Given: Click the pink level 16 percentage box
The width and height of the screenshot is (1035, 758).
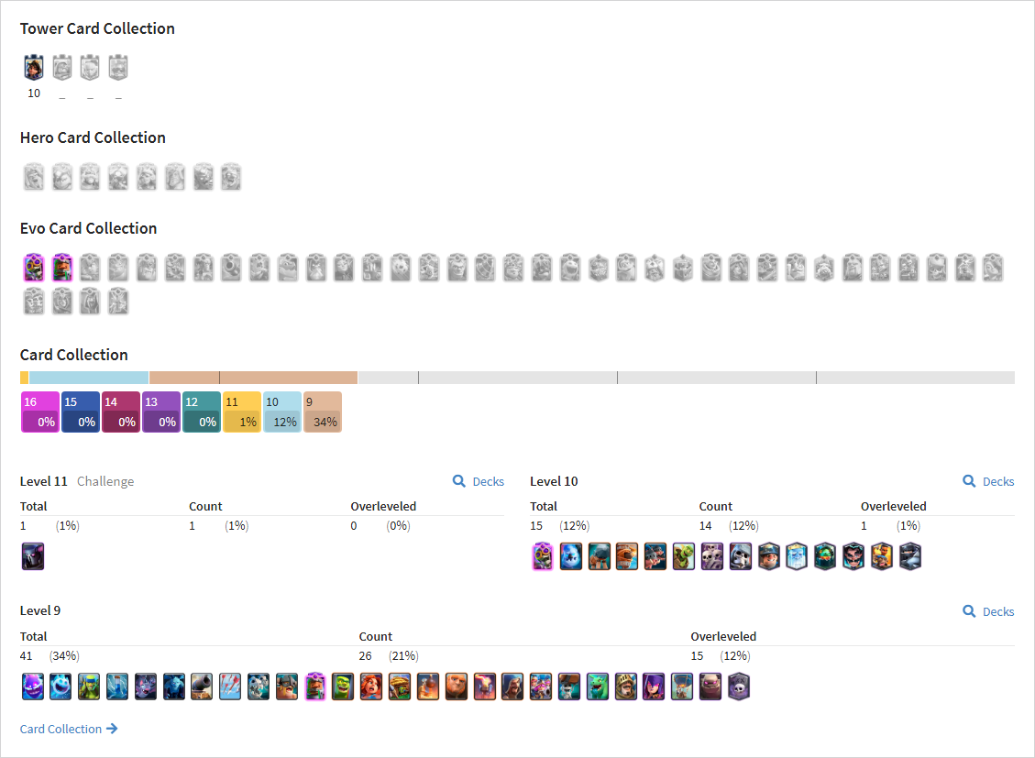Looking at the screenshot, I should (x=40, y=412).
